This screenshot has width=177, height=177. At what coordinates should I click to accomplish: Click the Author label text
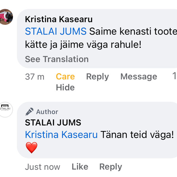tap(47, 112)
